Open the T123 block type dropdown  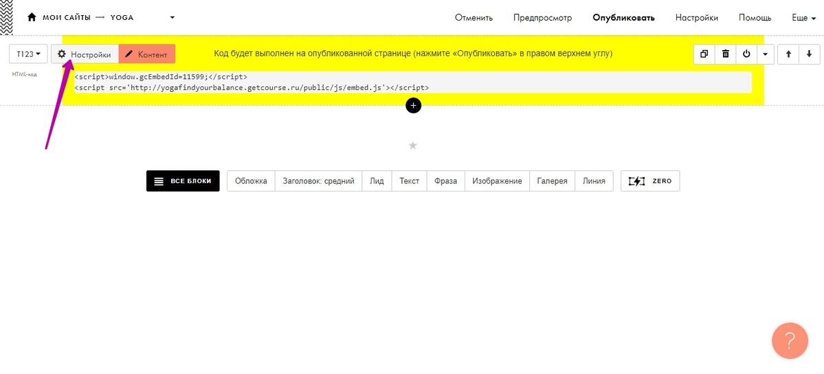28,54
